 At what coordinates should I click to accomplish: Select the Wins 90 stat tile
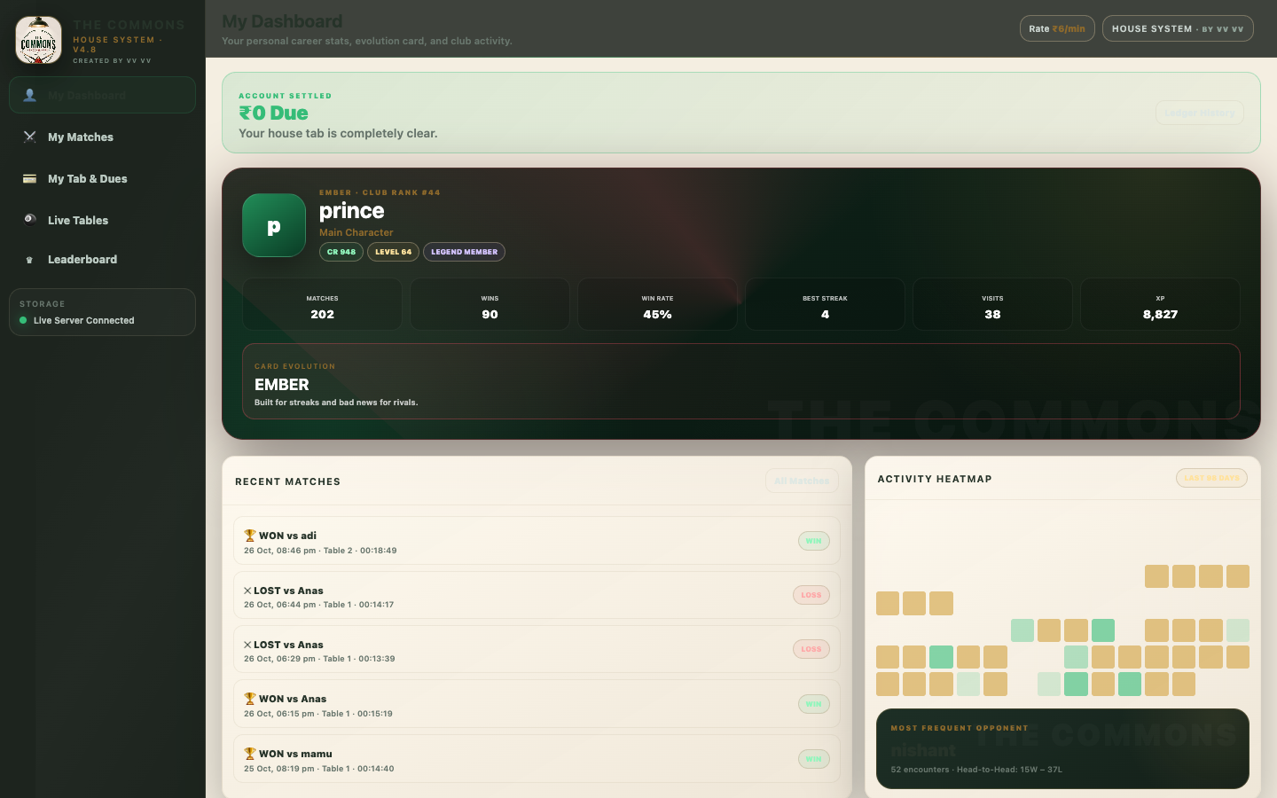(x=490, y=304)
